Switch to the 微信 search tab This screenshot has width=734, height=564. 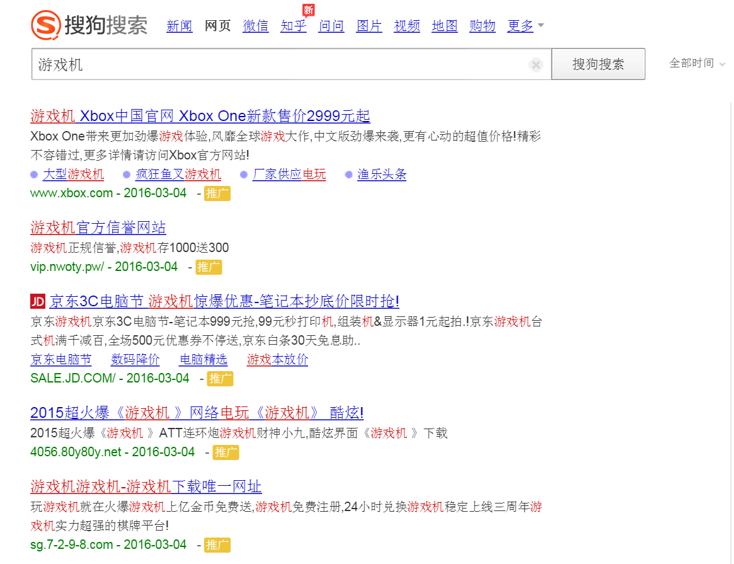tap(256, 26)
